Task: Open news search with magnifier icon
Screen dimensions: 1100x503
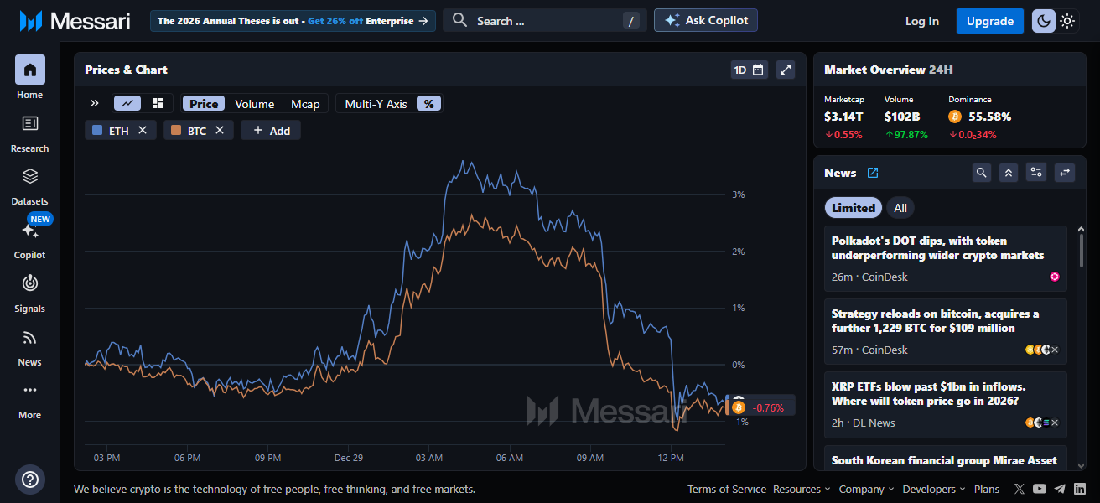Action: pyautogui.click(x=981, y=172)
